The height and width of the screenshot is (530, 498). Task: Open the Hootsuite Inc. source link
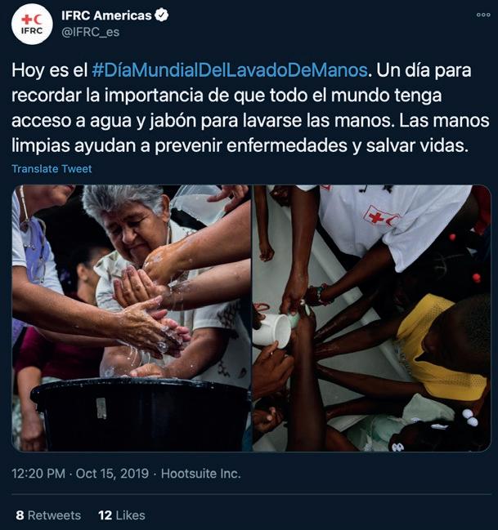[201, 473]
